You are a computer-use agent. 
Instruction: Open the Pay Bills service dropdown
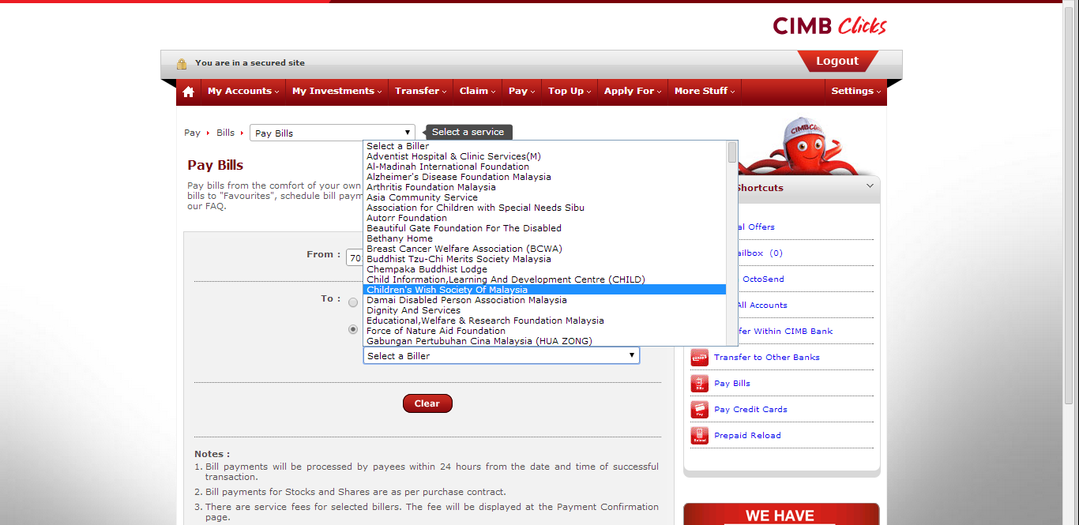[x=333, y=133]
